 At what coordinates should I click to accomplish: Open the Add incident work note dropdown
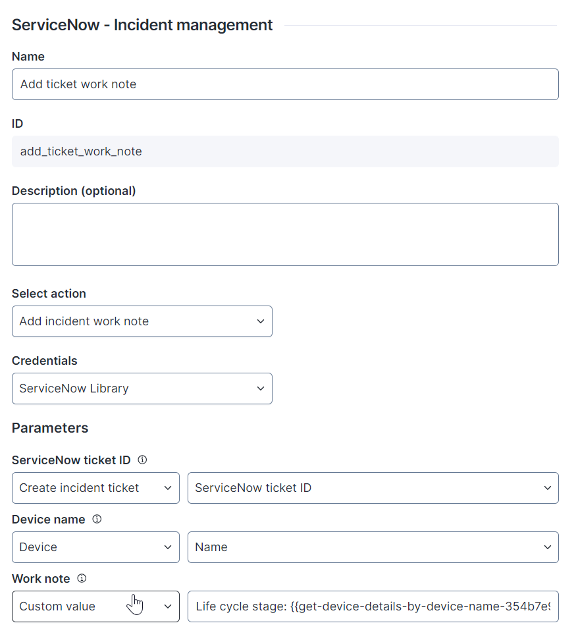(142, 321)
